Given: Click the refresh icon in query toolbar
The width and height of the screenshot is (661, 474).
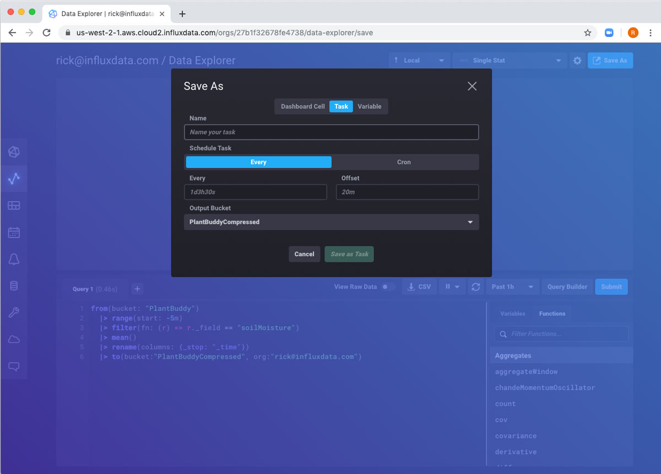Looking at the screenshot, I should click(x=476, y=287).
